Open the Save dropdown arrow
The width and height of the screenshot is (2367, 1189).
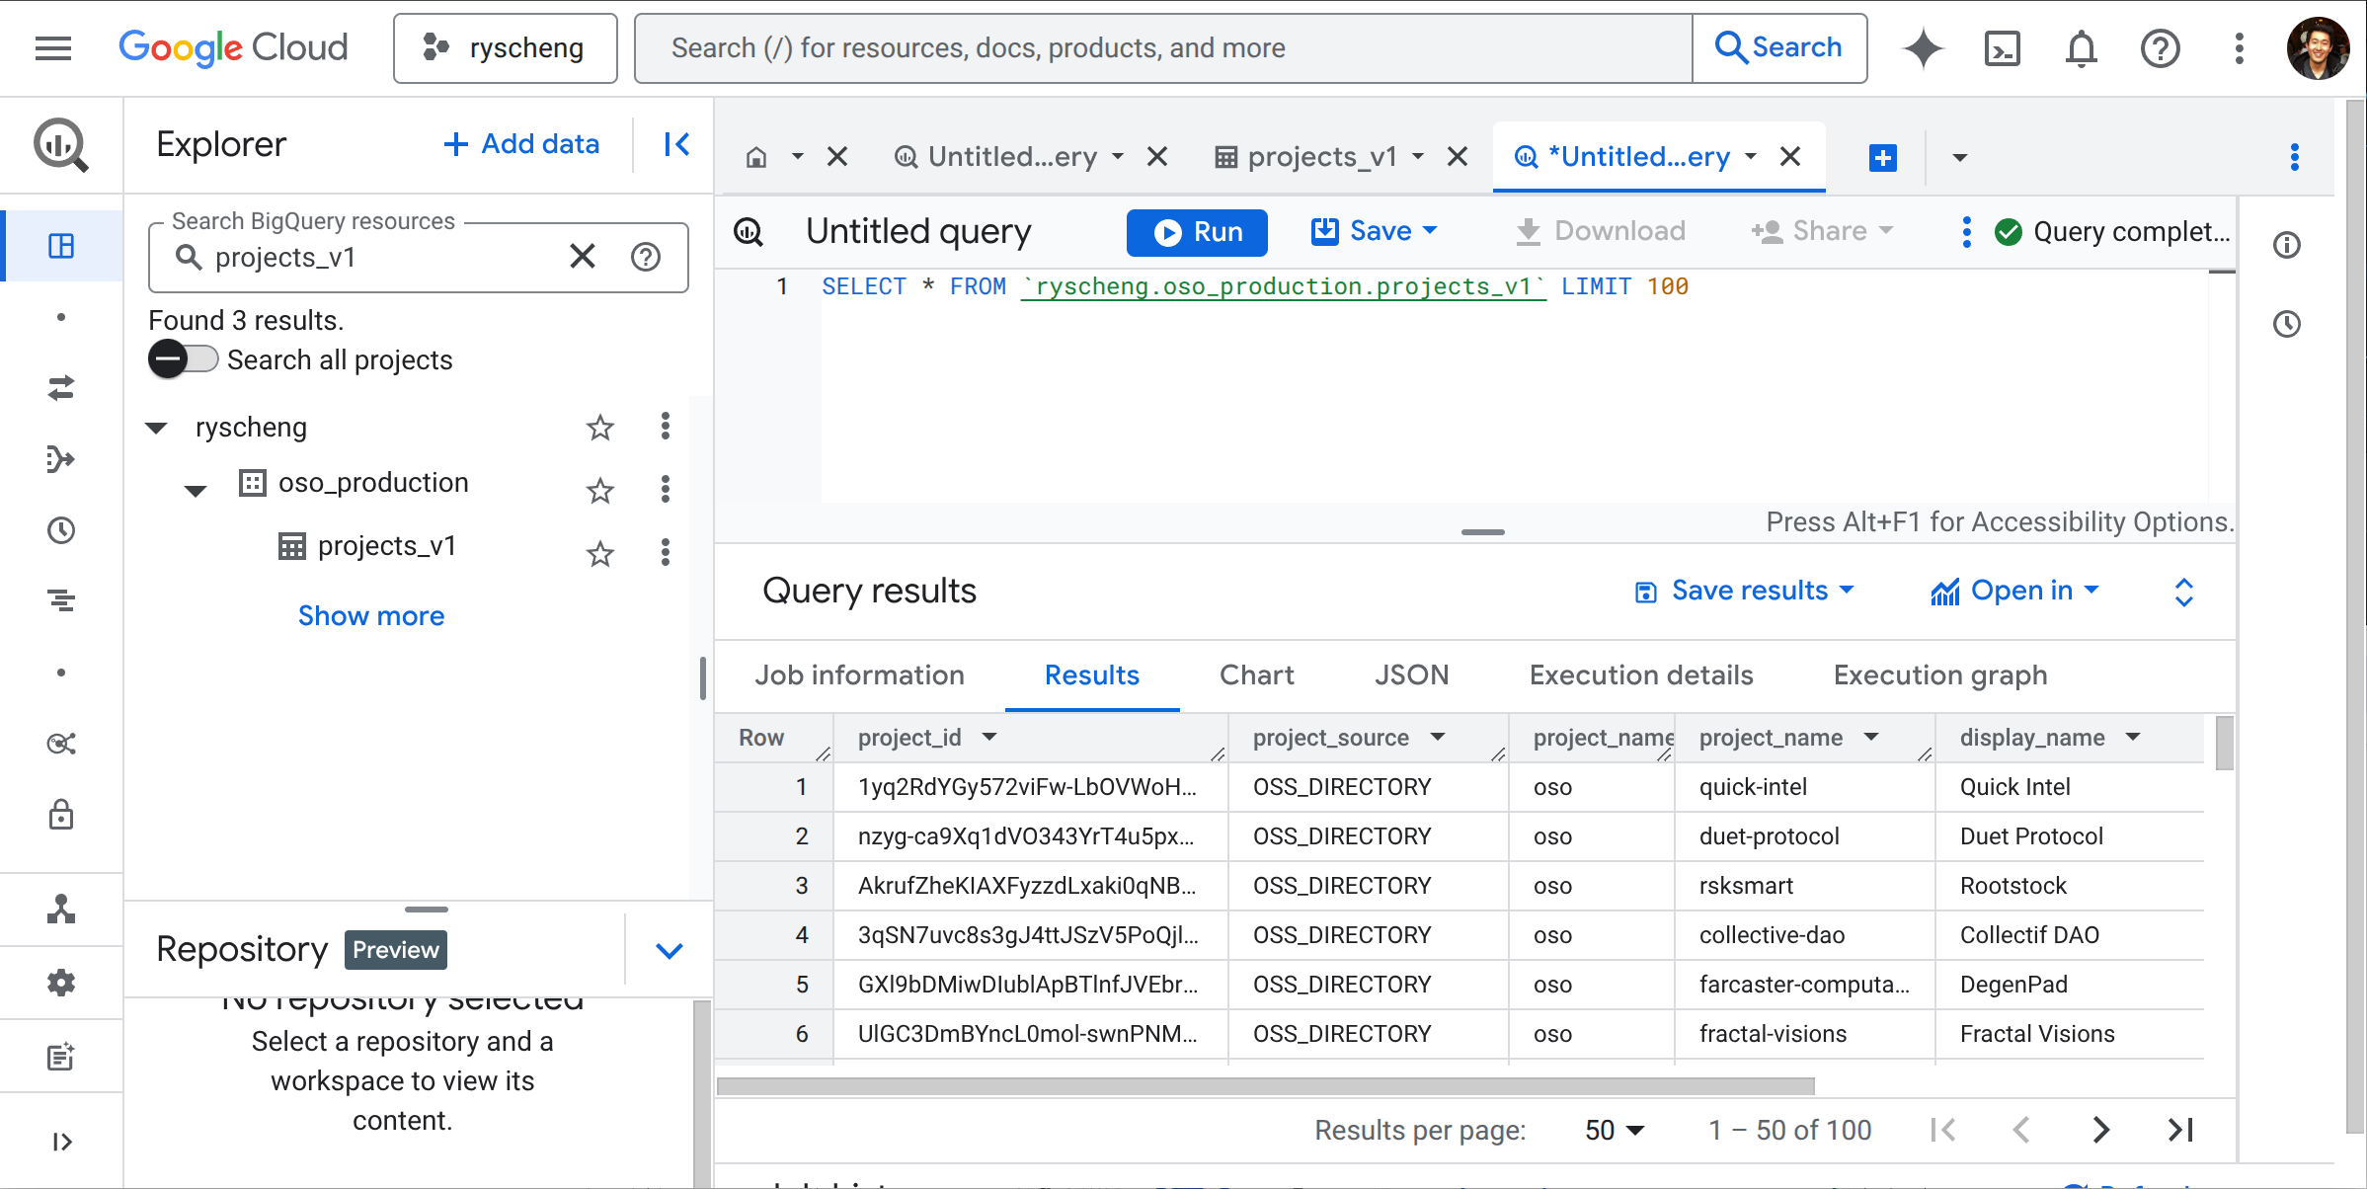[x=1432, y=231]
